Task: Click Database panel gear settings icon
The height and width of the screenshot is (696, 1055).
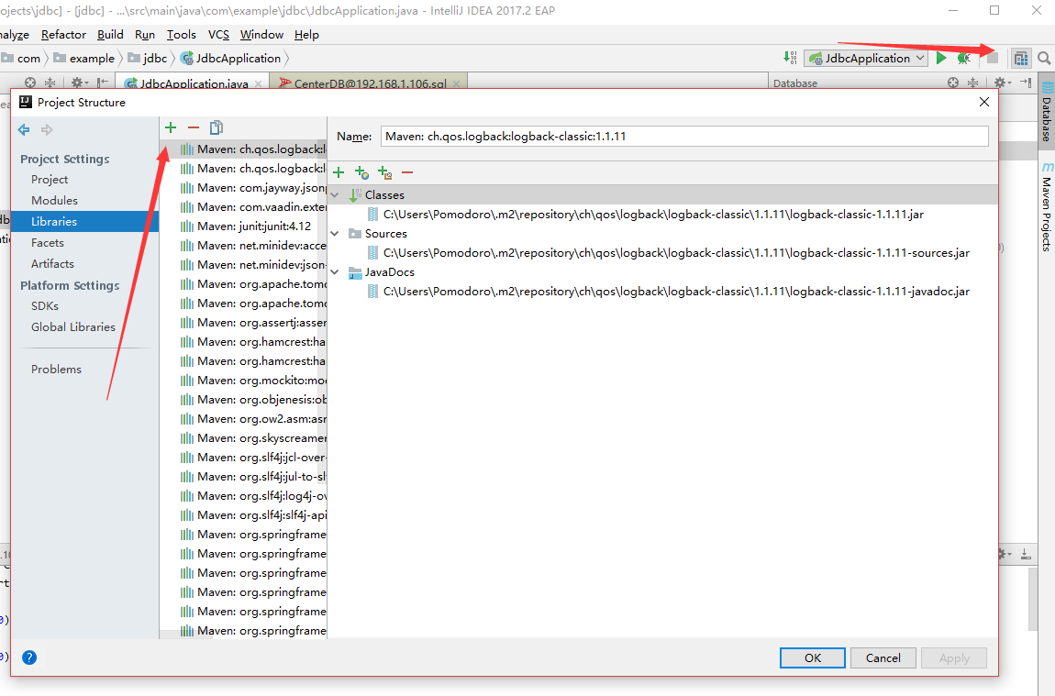Action: (1001, 83)
